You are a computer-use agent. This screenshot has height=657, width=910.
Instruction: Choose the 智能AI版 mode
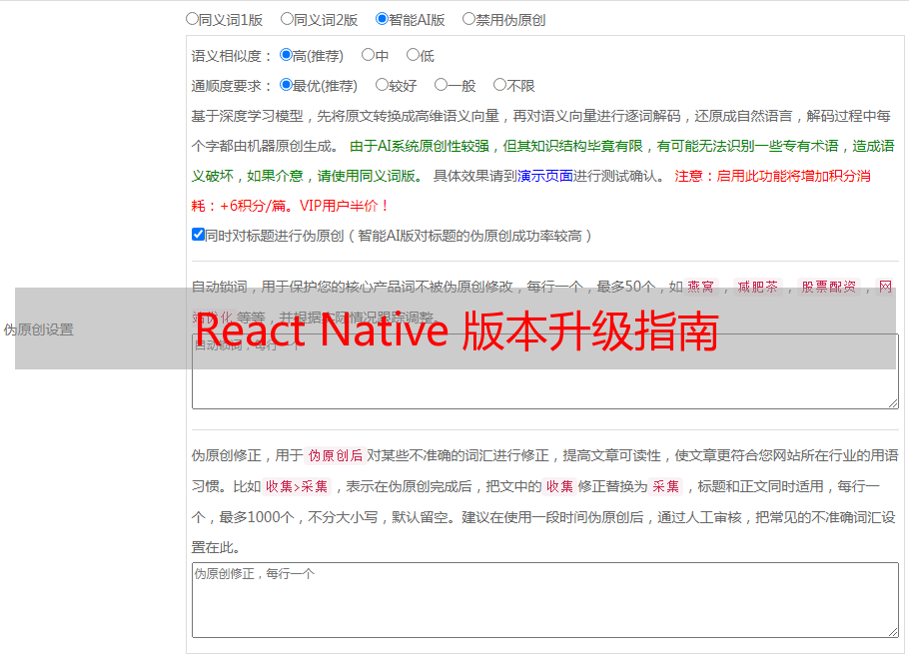(x=382, y=19)
